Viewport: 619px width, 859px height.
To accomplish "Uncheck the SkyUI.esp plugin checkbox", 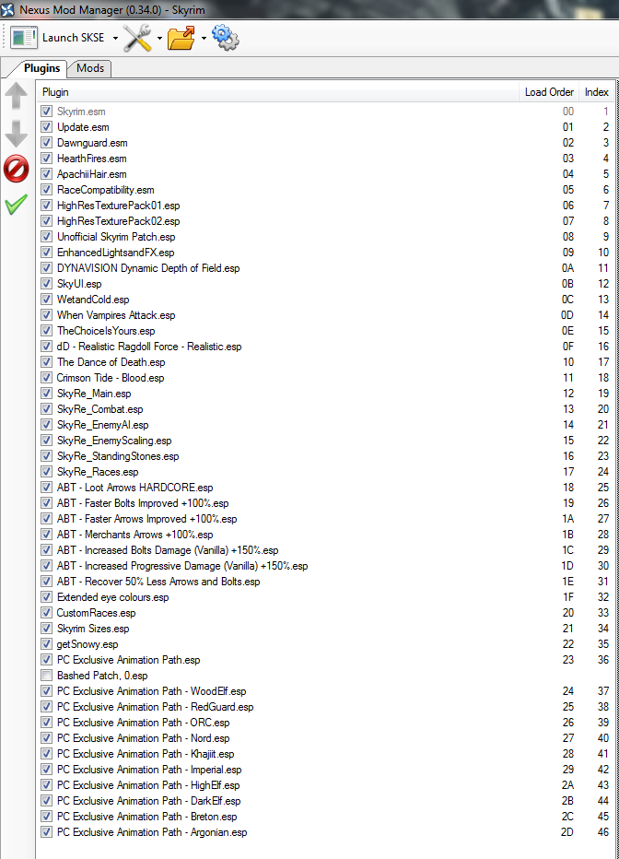I will click(46, 284).
